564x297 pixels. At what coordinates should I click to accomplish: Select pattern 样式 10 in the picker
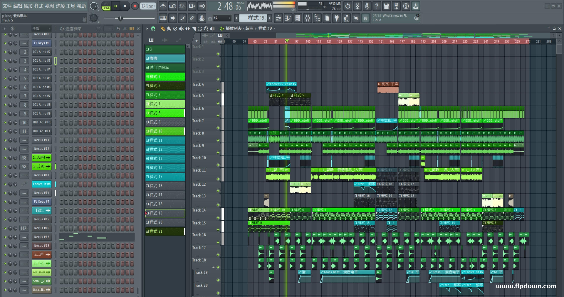pos(165,131)
